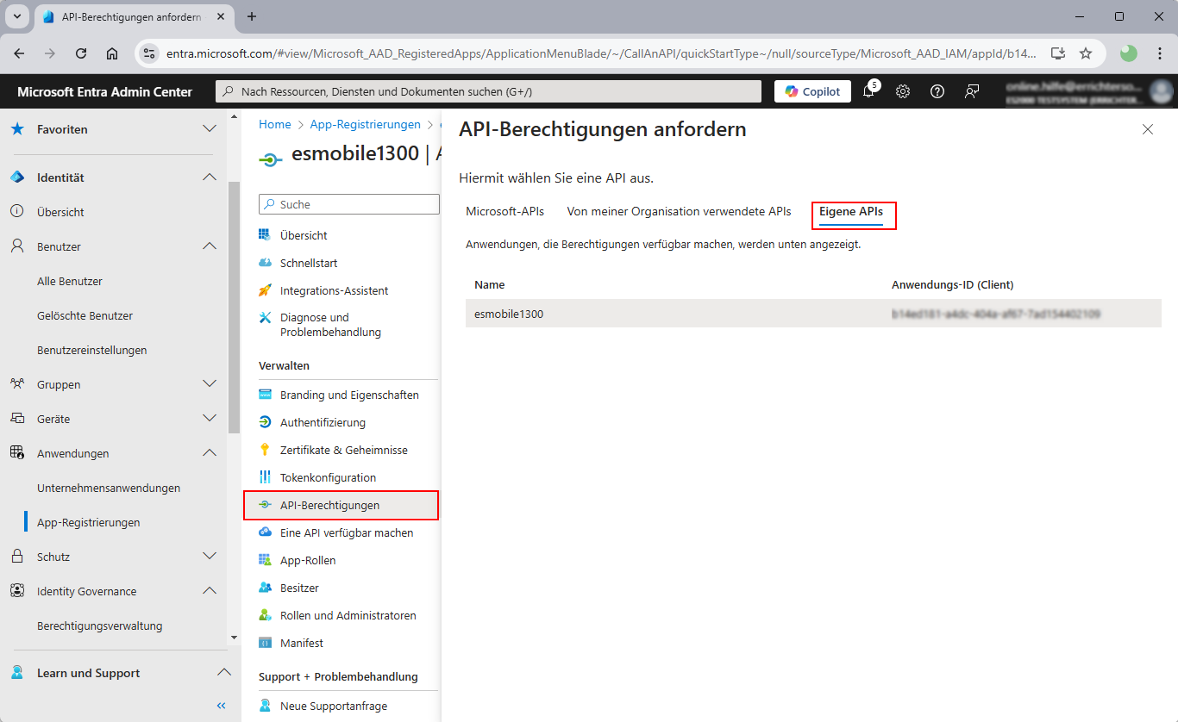
Task: Select esmobile1300 API row
Action: [813, 314]
